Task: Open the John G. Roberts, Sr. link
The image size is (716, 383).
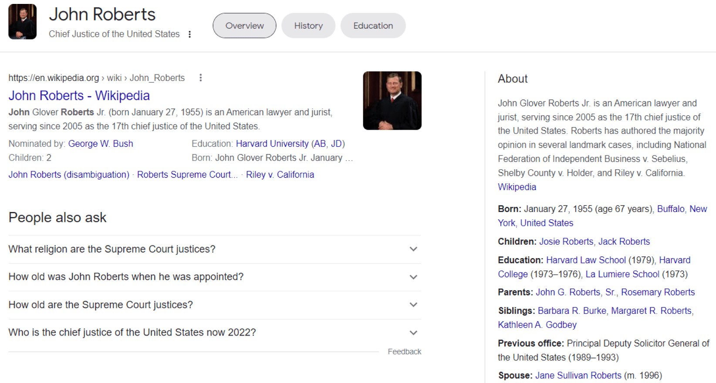Action: (x=576, y=292)
